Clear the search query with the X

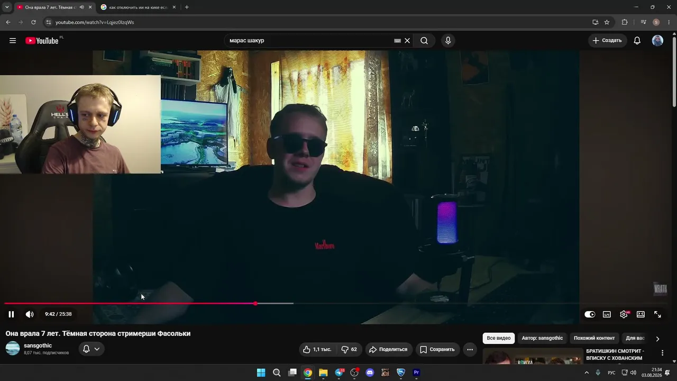click(x=407, y=41)
